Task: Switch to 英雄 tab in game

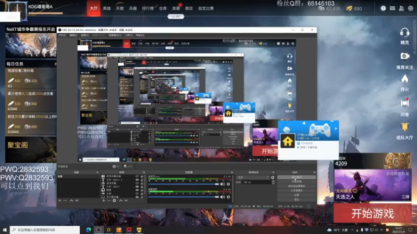Action: click(107, 8)
